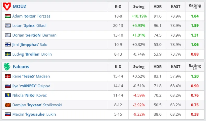Click the Macedonian flag beside kyxsan
Image resolution: width=206 pixels, height=121 pixels.
pos(8,105)
